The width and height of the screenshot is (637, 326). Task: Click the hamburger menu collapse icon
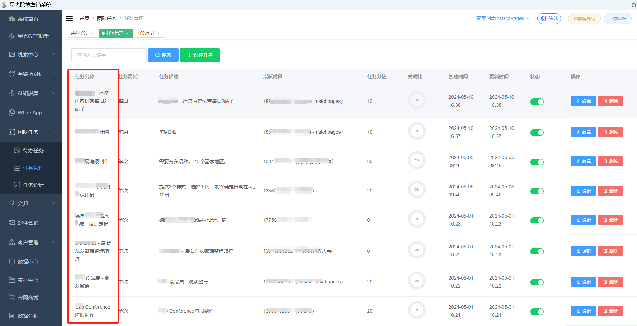click(69, 18)
